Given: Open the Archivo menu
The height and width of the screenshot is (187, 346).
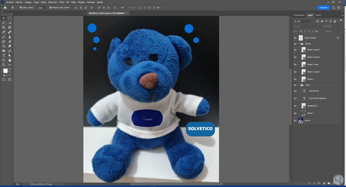Looking at the screenshot, I should (x=10, y=2).
